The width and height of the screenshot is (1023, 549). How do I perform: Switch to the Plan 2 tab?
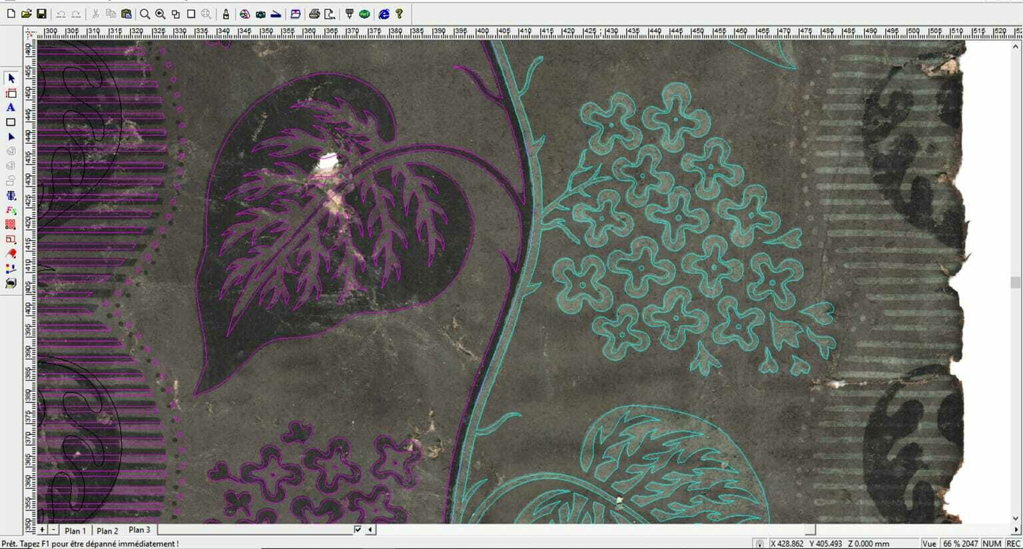pyautogui.click(x=107, y=530)
